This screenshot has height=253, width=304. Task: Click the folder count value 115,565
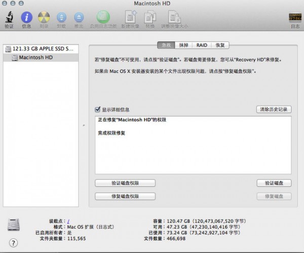pos(77,238)
